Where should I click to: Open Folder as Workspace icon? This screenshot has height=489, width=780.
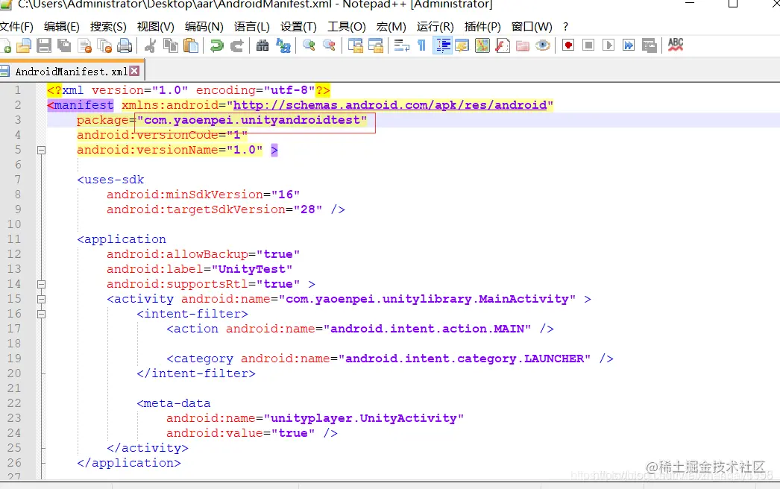pos(522,45)
